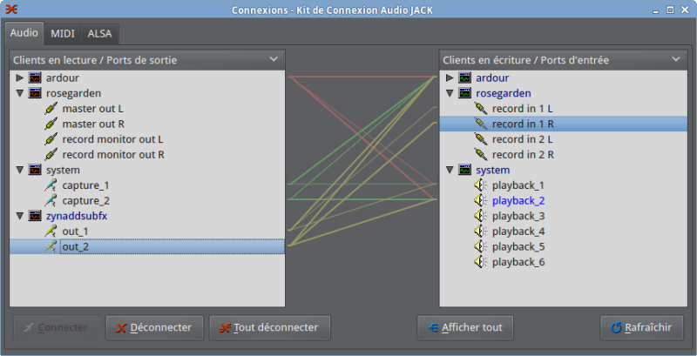Image resolution: width=697 pixels, height=356 pixels.
Task: Switch to the Audio tab
Action: click(x=24, y=33)
